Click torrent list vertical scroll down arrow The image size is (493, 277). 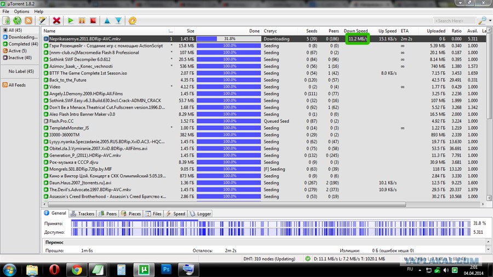(489, 198)
